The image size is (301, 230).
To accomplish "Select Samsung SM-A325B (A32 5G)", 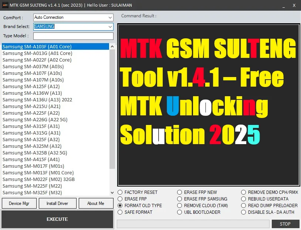I will (x=55, y=153).
